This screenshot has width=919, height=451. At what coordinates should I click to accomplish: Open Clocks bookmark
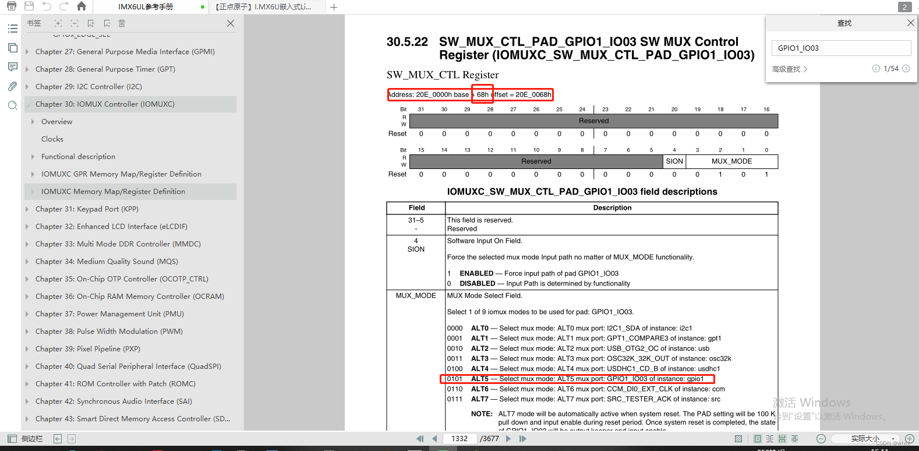click(x=52, y=139)
